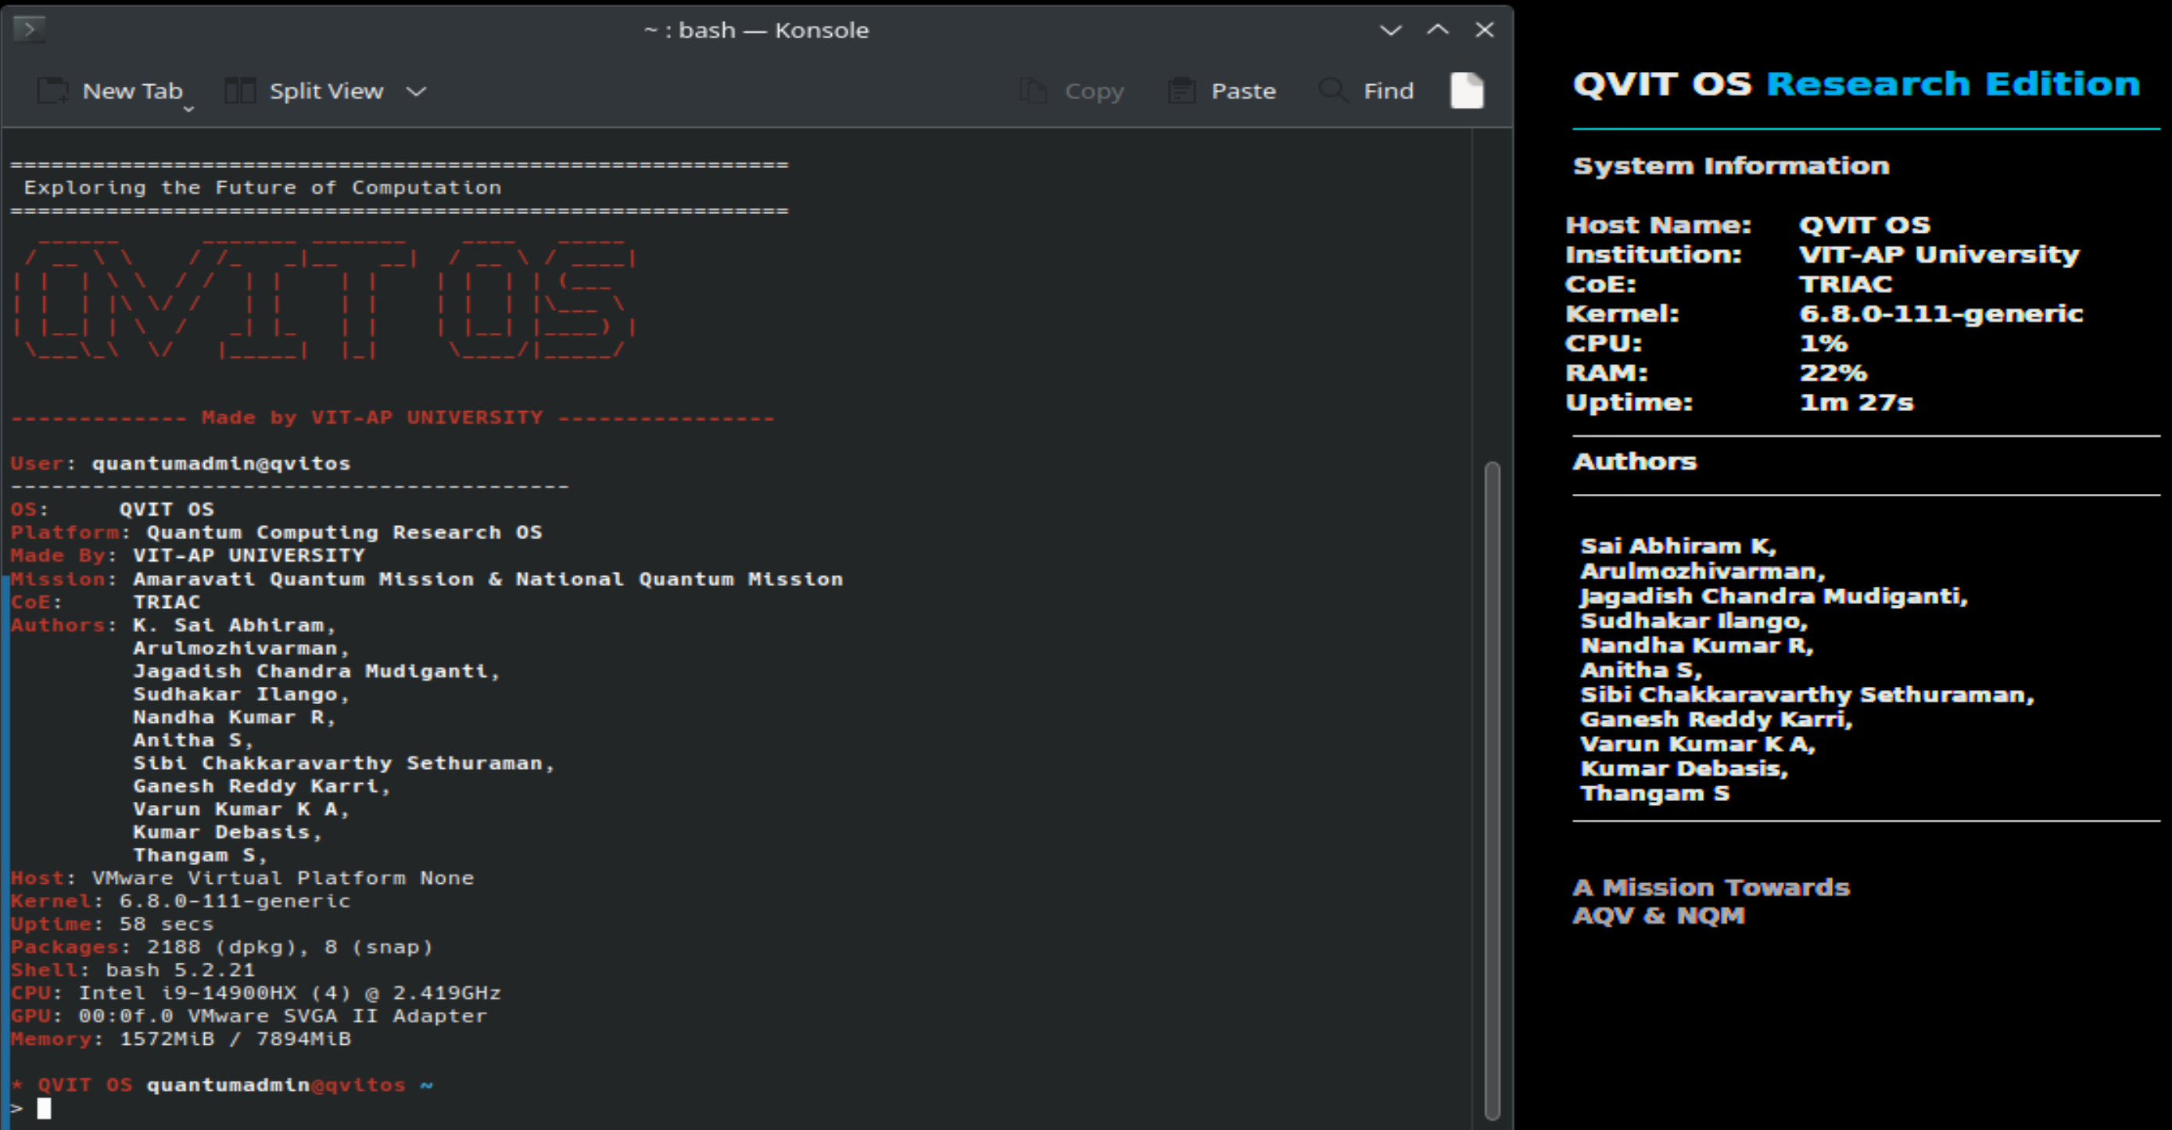Click the Copy toolbar button
This screenshot has width=2172, height=1130.
click(x=1072, y=91)
